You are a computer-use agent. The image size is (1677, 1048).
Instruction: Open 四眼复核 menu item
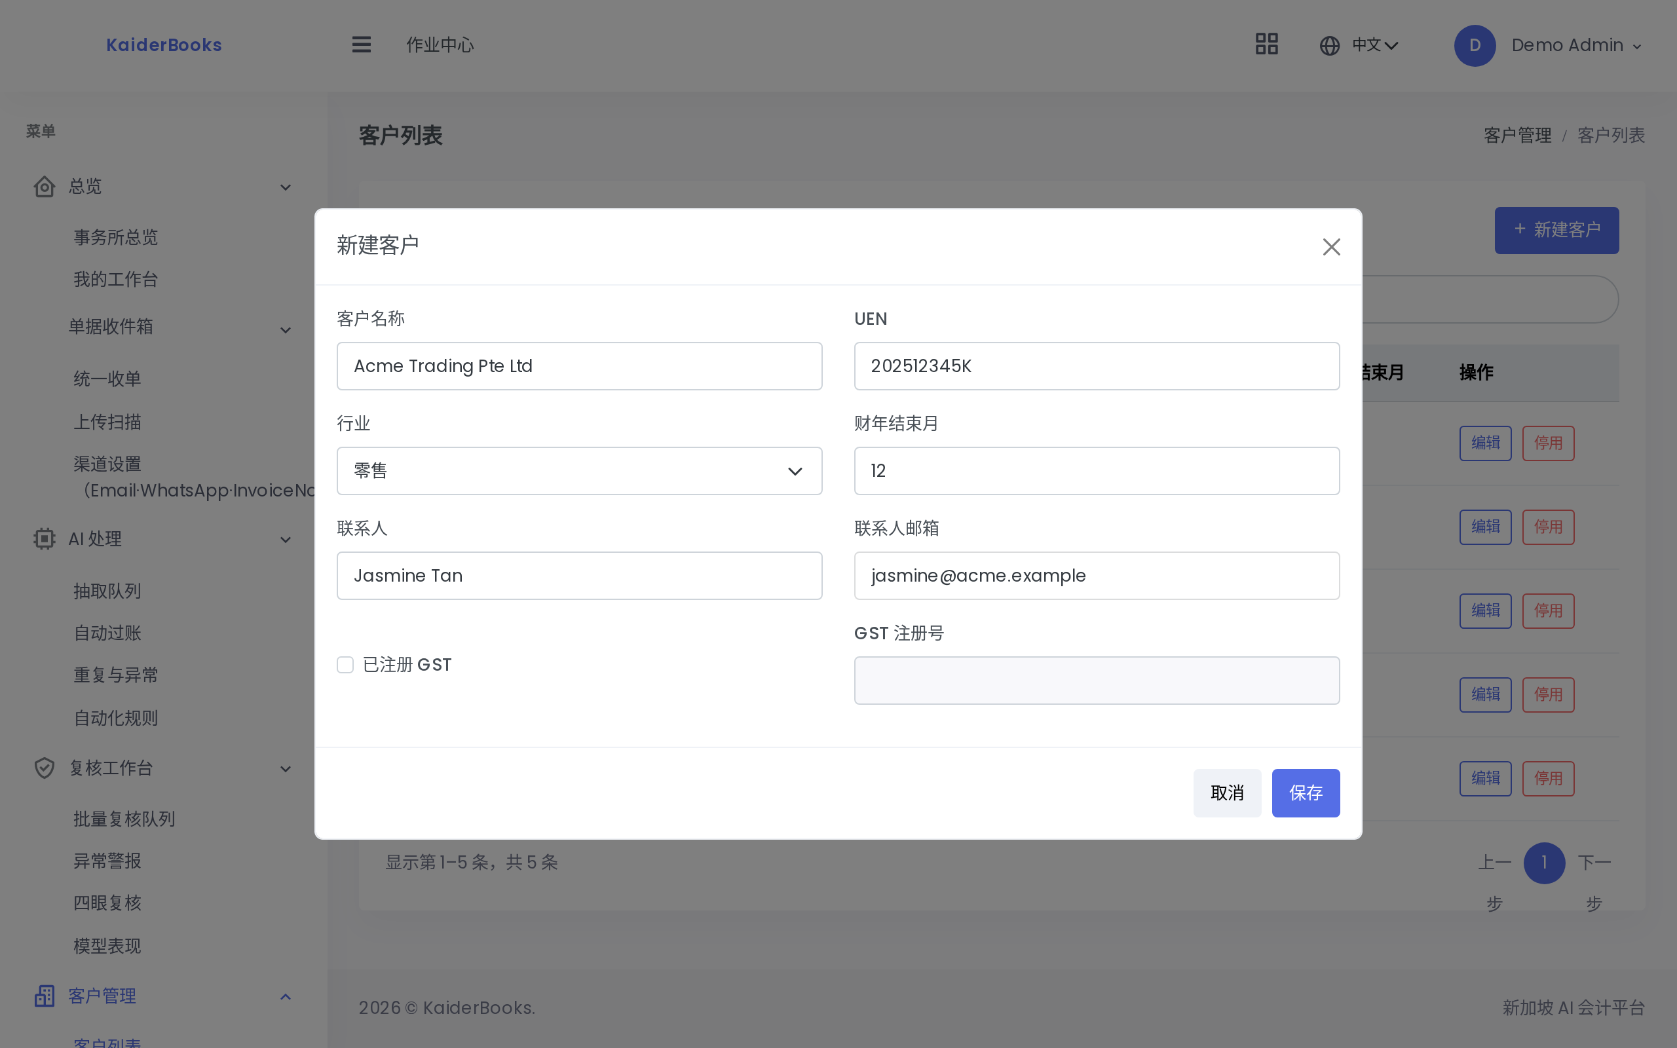107,903
